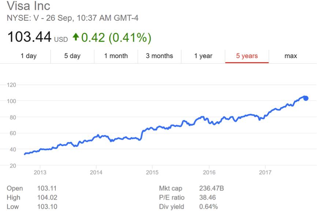Click the NYSE: V ticker subtitle

pos(72,18)
